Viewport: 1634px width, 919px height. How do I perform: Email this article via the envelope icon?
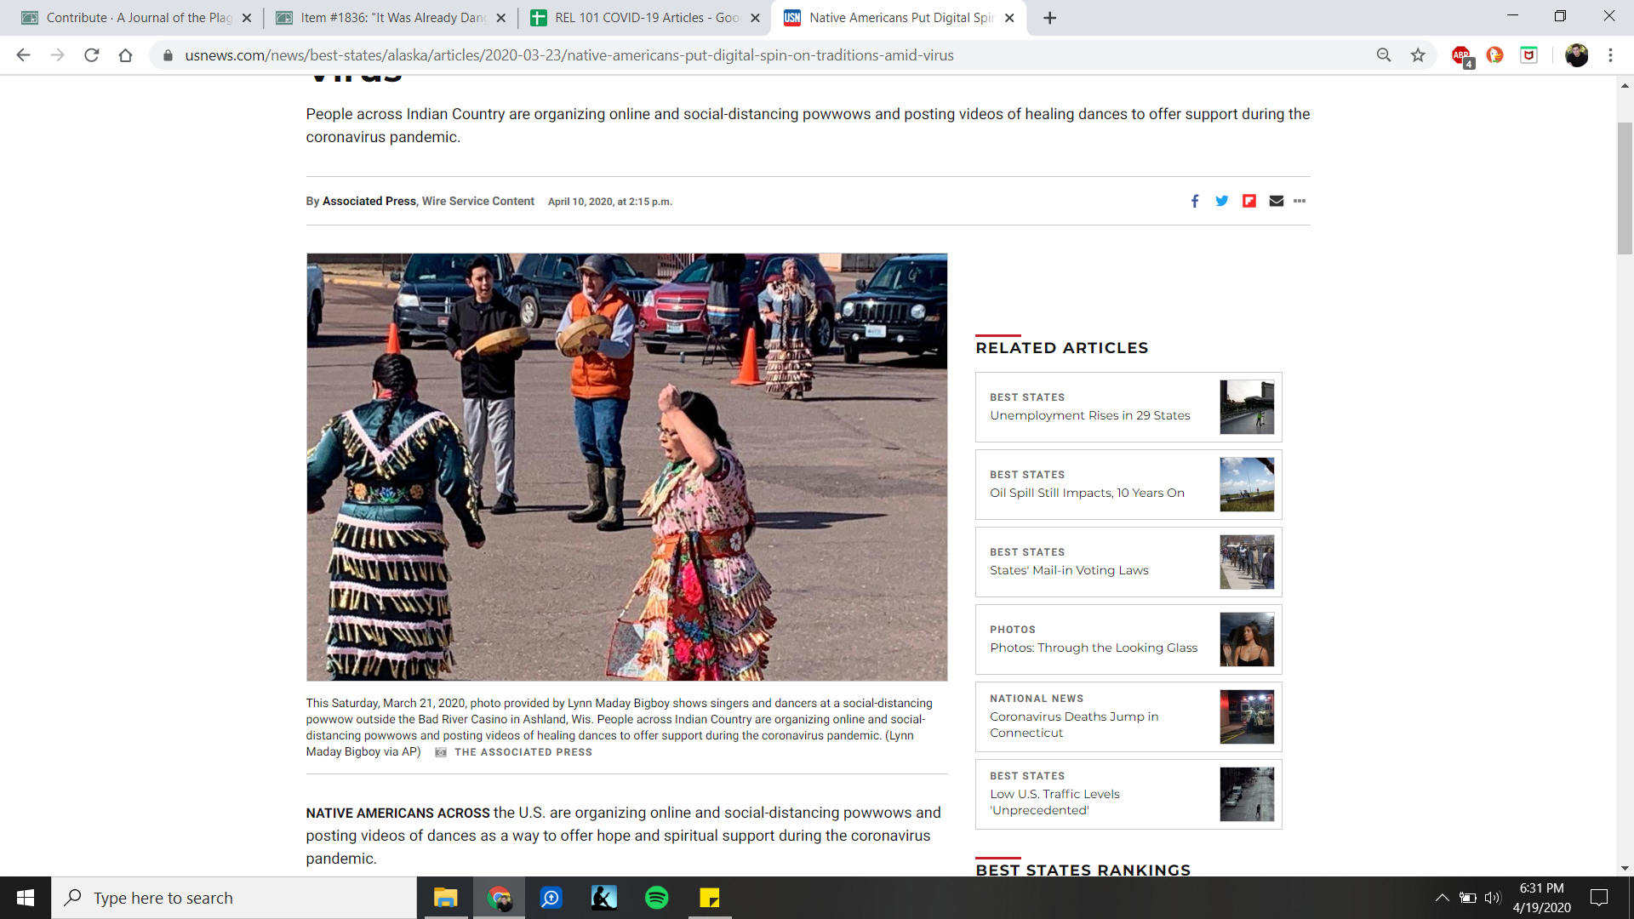click(x=1277, y=201)
